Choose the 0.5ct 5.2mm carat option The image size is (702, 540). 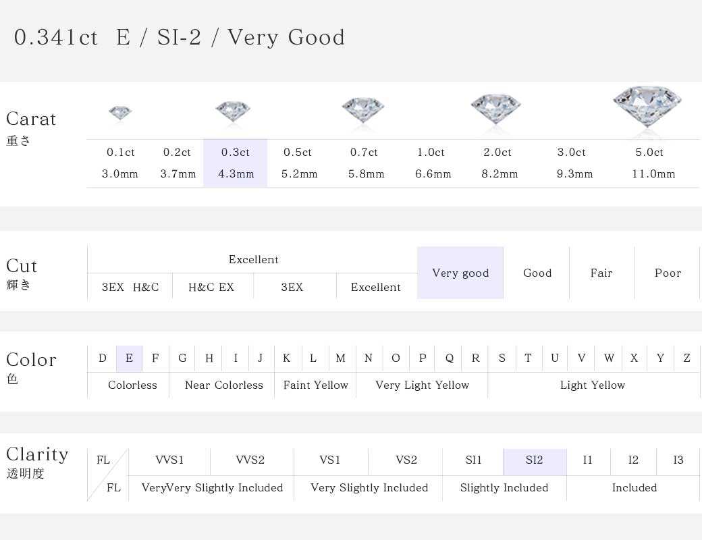[x=299, y=163]
